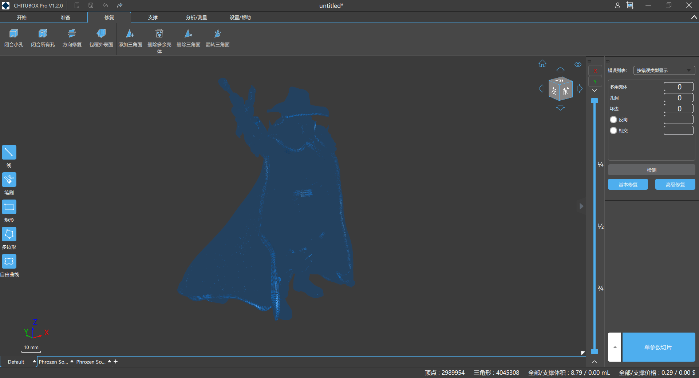Viewport: 699px width, 378px height.
Task: Click the ½ mark on layer slider
Action: coord(601,226)
